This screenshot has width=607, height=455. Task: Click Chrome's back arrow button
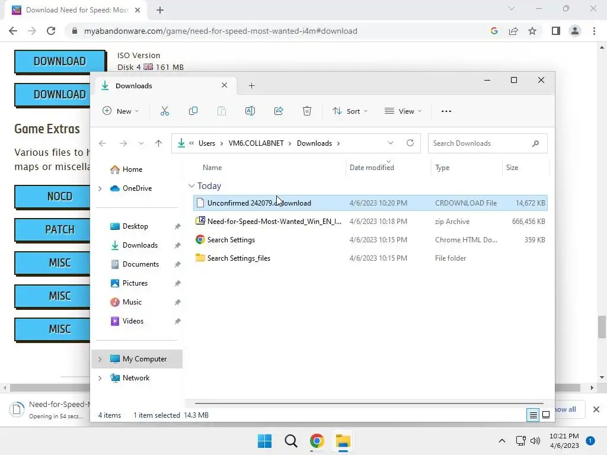coord(13,31)
